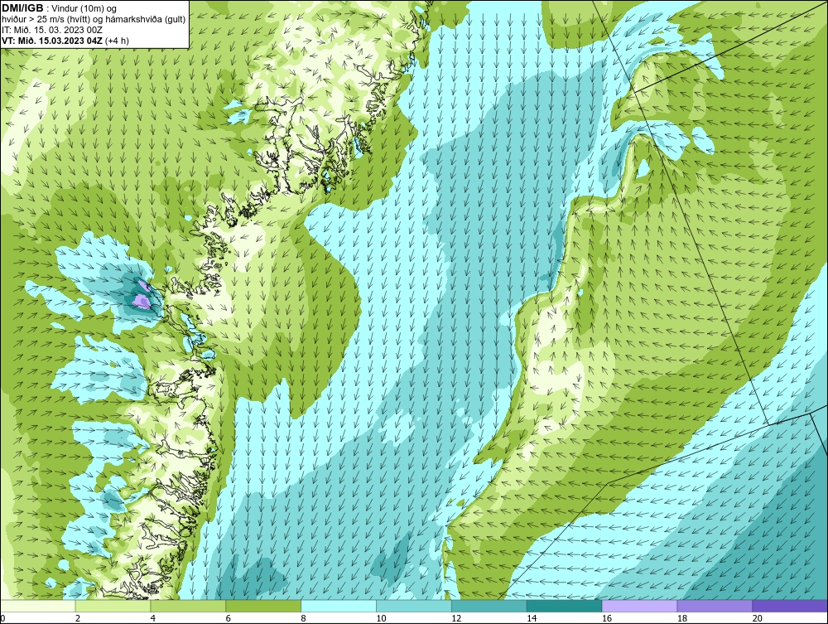The image size is (828, 624).
Task: Click the 6–8 m/s darker green legend swatch
Action: (263, 606)
